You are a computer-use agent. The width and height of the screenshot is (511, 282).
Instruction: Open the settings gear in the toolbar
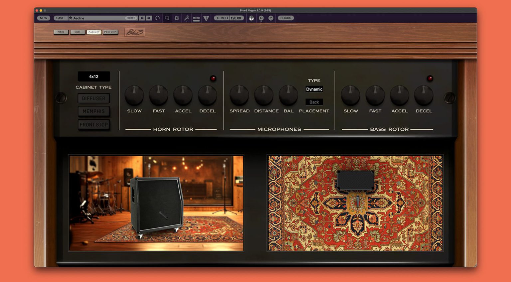coord(176,18)
